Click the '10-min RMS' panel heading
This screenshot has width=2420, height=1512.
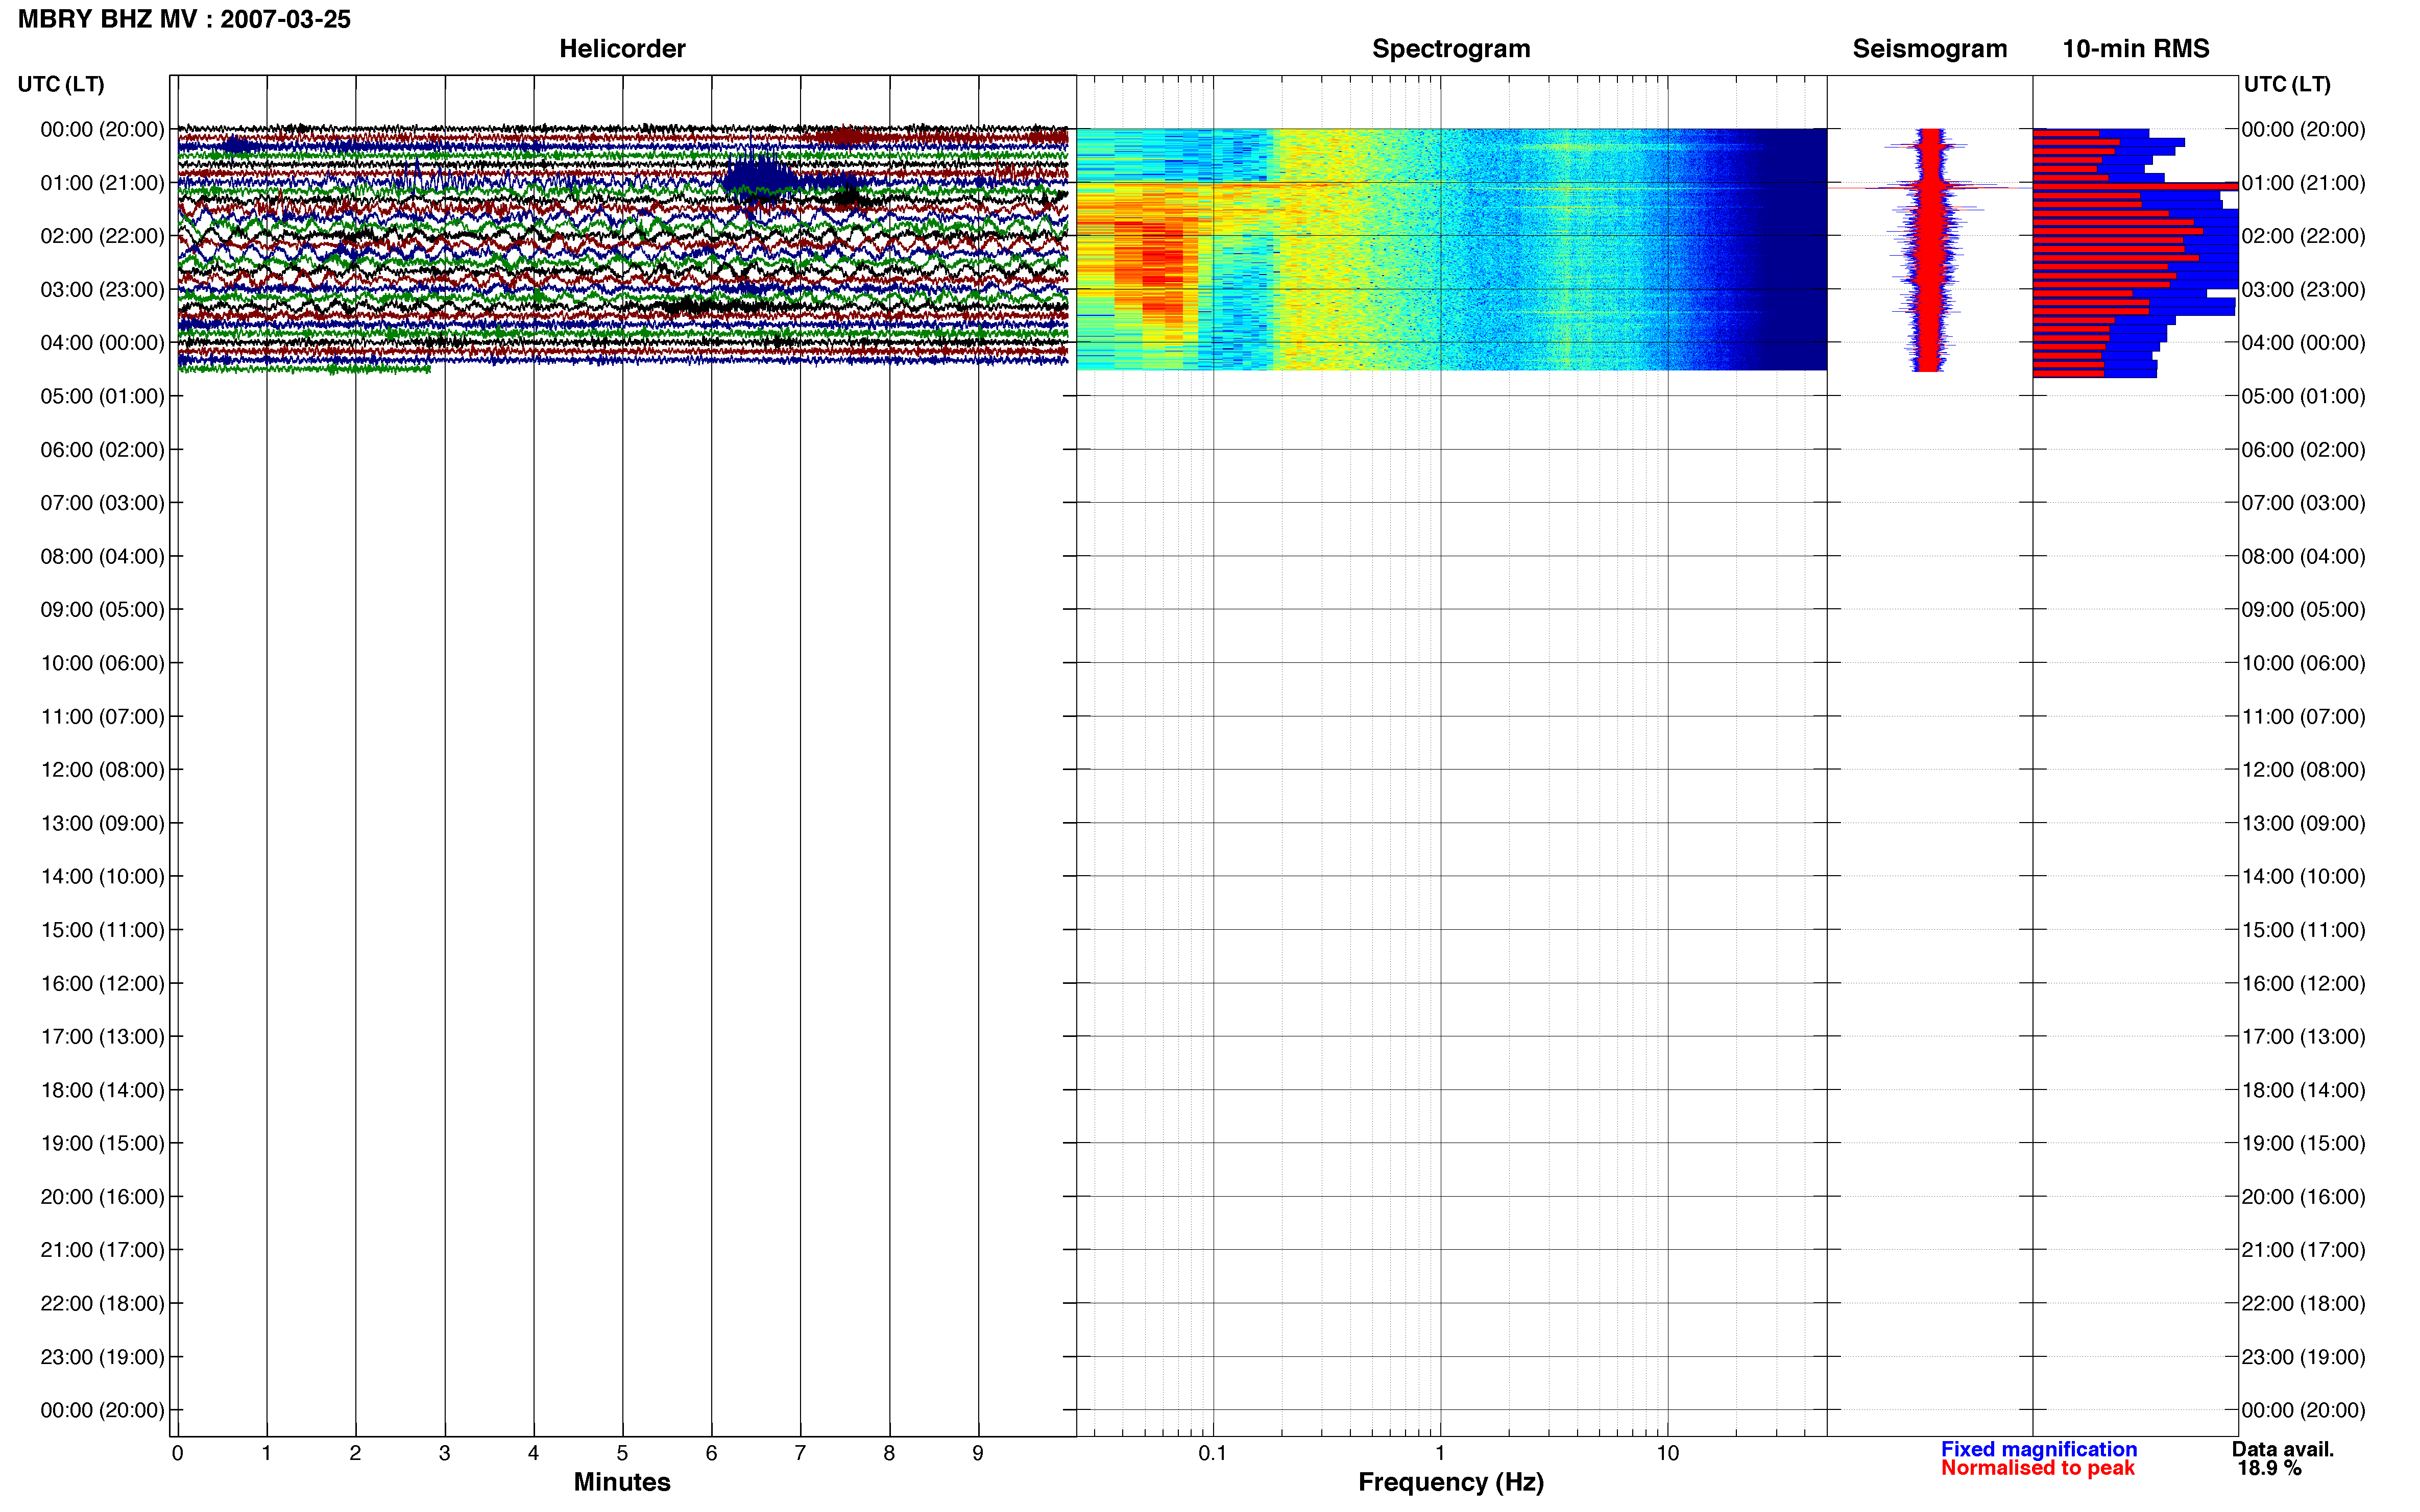coord(2135,49)
